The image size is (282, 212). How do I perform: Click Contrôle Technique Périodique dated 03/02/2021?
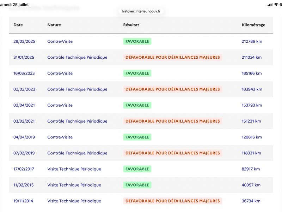coord(77,121)
